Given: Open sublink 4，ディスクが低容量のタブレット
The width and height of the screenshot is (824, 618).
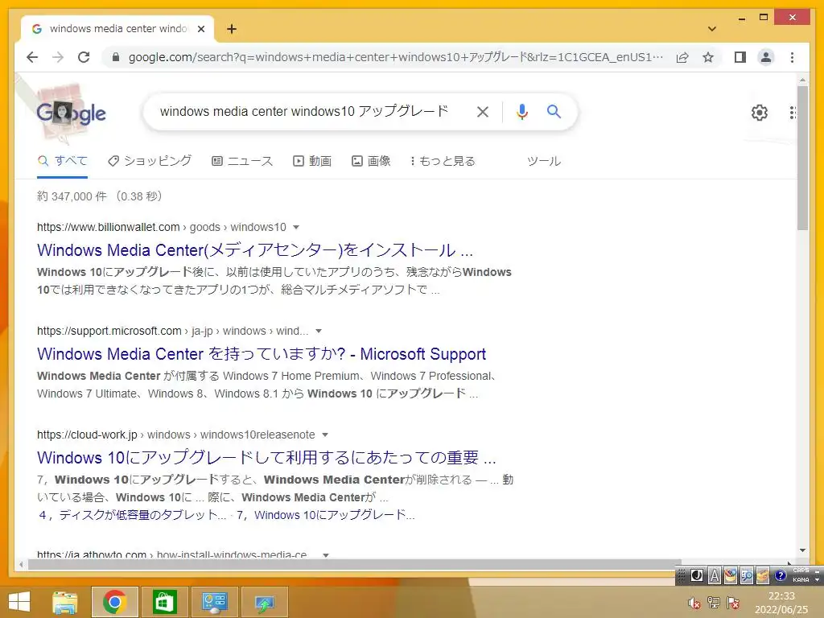Looking at the screenshot, I should pyautogui.click(x=133, y=515).
